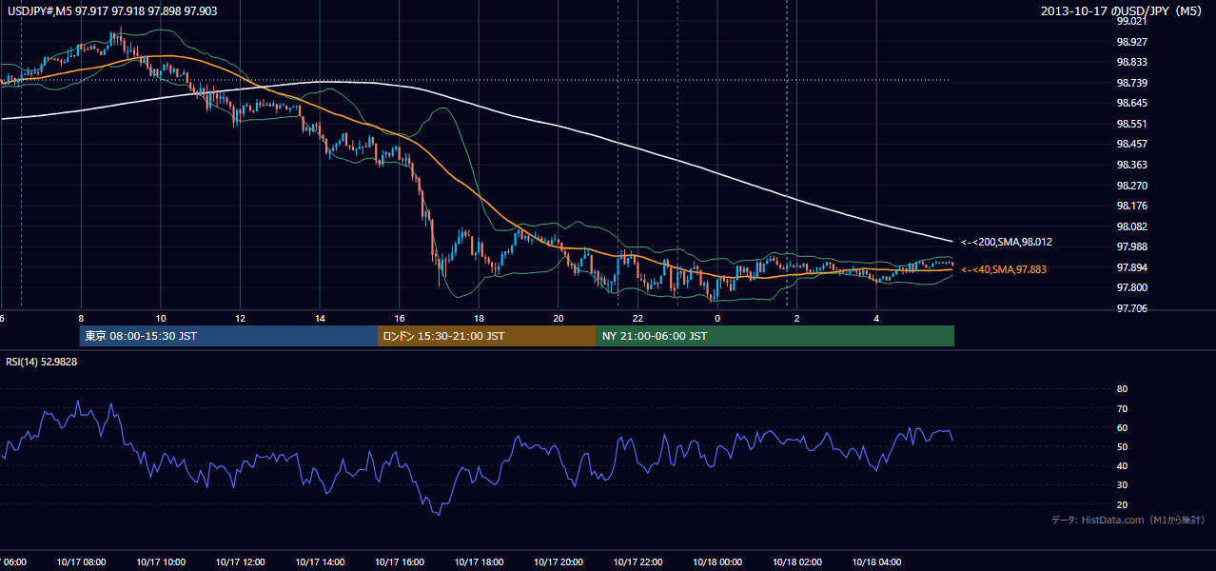Click the 10/18 04:00 time axis label
The height and width of the screenshot is (571, 1216).
click(876, 562)
